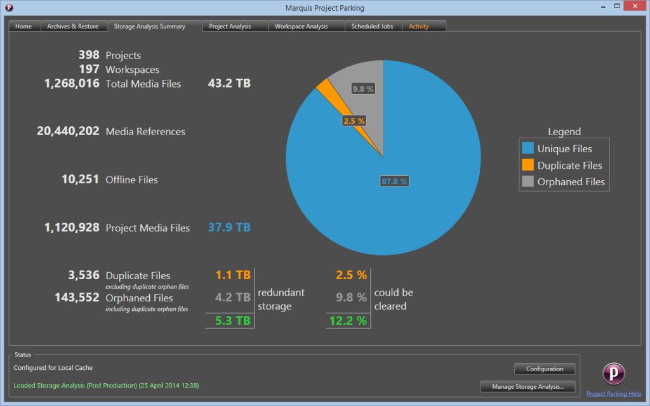Switch to the Archives & Restore tab
This screenshot has width=650, height=406.
(x=73, y=27)
